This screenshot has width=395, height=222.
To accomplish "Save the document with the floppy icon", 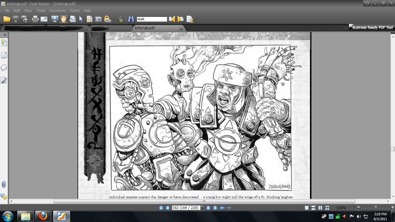I will point(16,19).
